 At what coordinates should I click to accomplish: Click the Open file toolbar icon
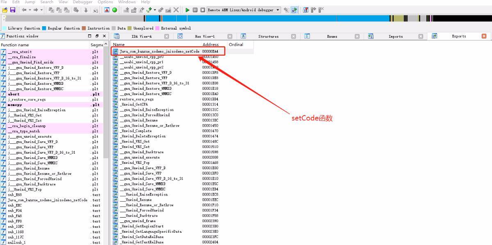(x=5, y=10)
